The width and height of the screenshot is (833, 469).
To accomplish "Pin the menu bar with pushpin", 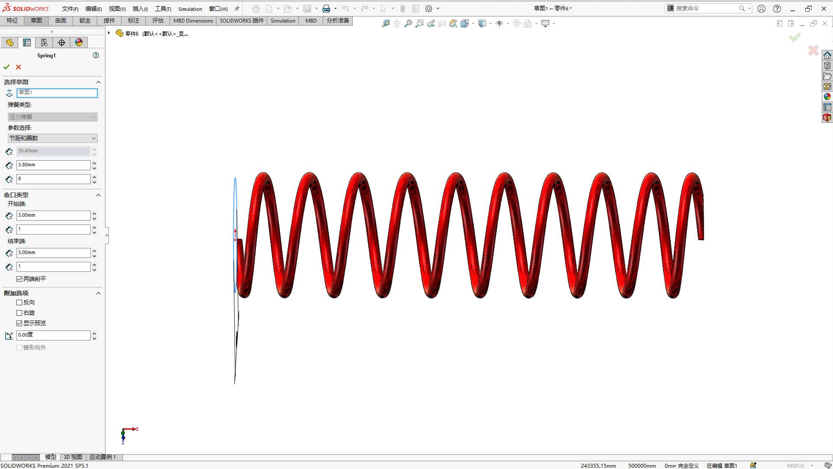I will tap(236, 9).
